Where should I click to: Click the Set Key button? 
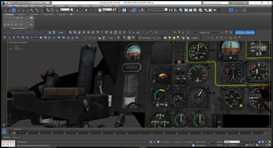click(219, 145)
